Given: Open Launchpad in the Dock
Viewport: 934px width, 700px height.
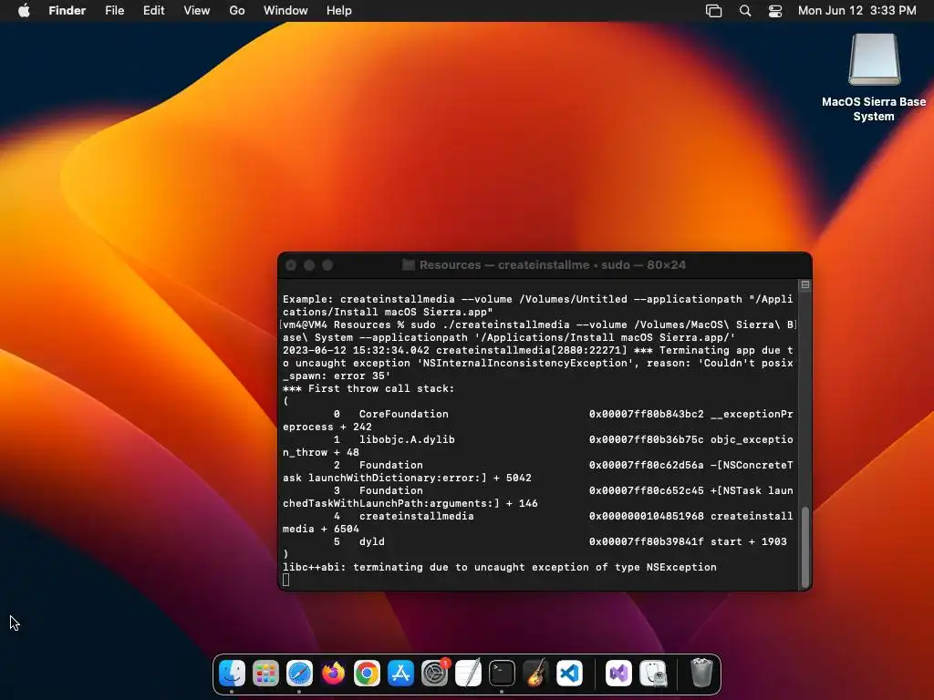Looking at the screenshot, I should pyautogui.click(x=265, y=674).
